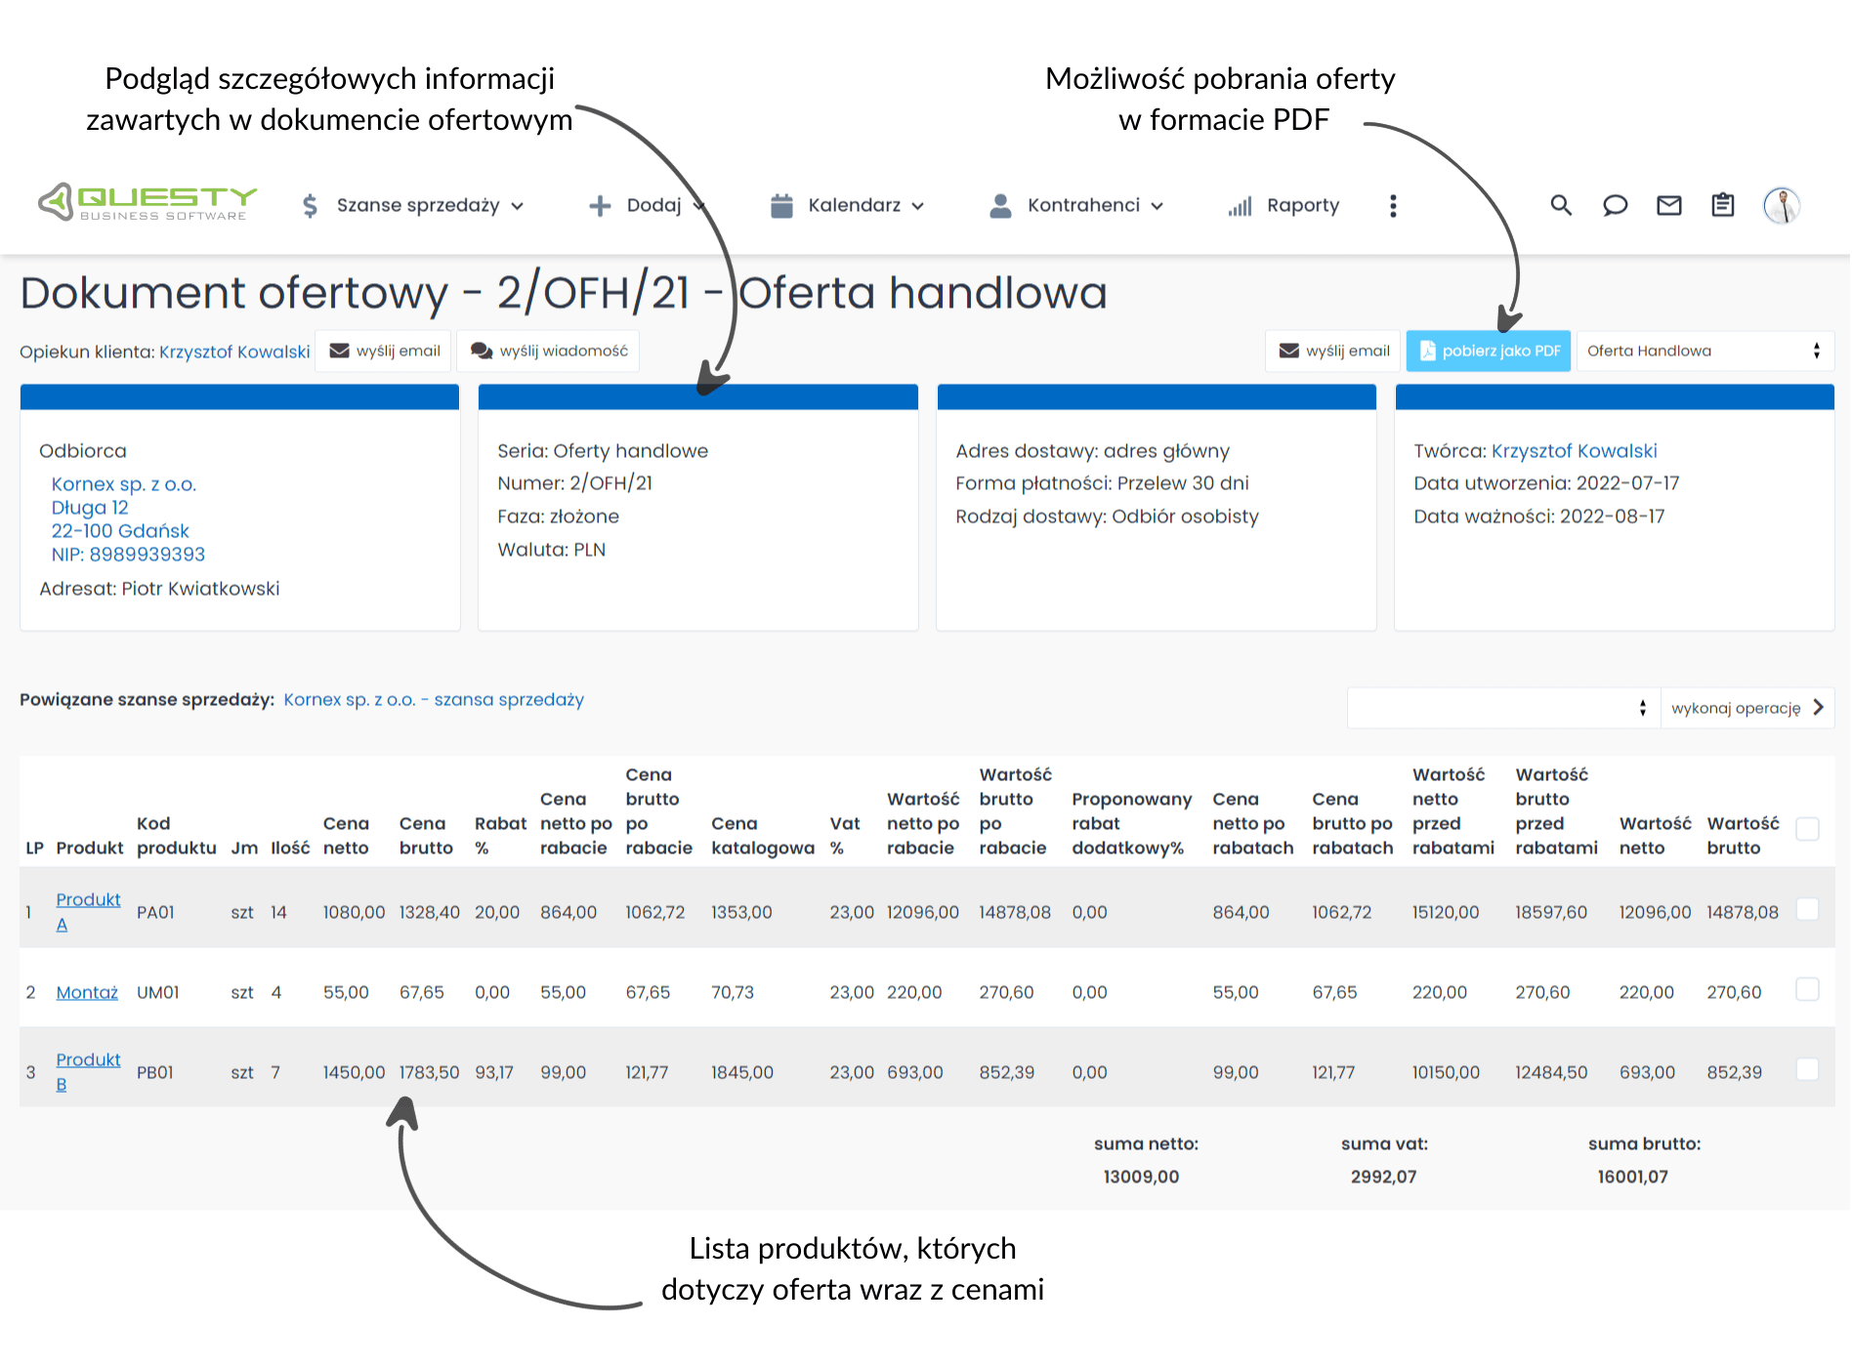The image size is (1852, 1367).
Task: Click the speech bubbles icon on wyślij wiadomość
Action: point(482,351)
